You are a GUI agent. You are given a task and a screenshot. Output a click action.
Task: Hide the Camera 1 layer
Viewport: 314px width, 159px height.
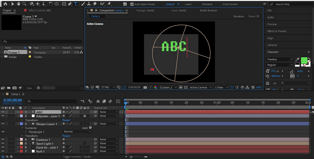tap(3, 139)
